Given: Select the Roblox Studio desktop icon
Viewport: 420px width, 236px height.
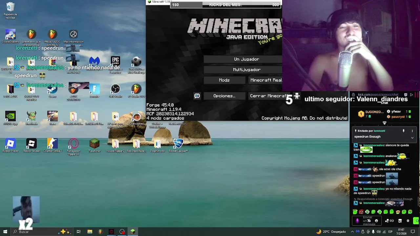Looking at the screenshot, I should 31,146.
